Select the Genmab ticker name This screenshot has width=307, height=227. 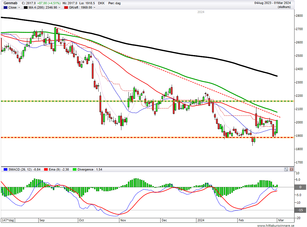11,3
